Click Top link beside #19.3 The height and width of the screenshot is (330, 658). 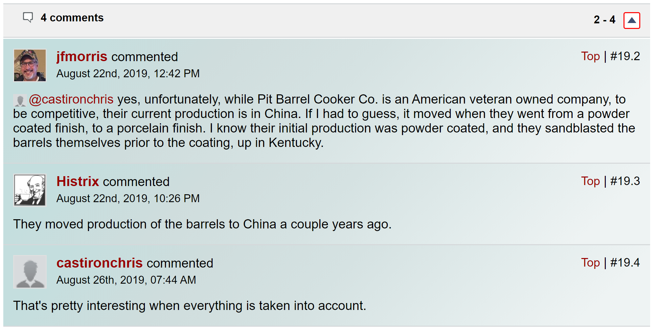pos(590,181)
